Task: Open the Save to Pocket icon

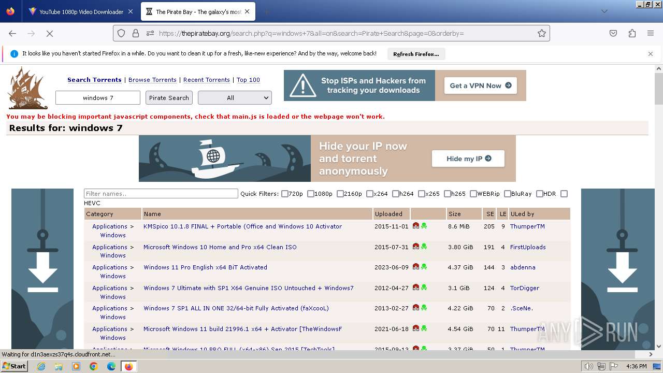Action: point(613,33)
